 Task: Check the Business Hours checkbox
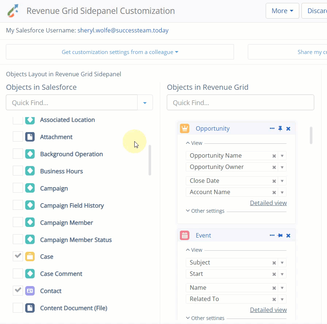18,171
